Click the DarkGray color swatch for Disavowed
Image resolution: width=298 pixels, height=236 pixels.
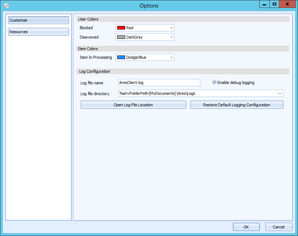click(x=120, y=37)
